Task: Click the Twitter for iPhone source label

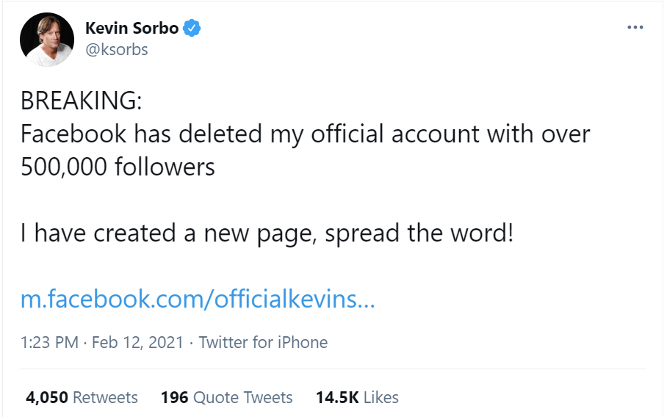Action: tap(263, 342)
